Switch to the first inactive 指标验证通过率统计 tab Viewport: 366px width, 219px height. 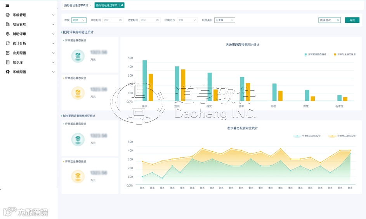click(76, 5)
